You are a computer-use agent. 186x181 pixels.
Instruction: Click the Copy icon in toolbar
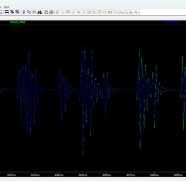(x=29, y=12)
